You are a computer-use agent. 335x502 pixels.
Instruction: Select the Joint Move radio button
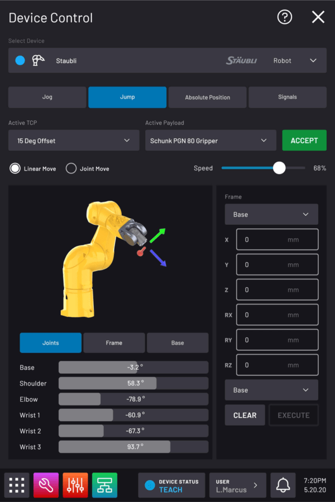point(71,168)
